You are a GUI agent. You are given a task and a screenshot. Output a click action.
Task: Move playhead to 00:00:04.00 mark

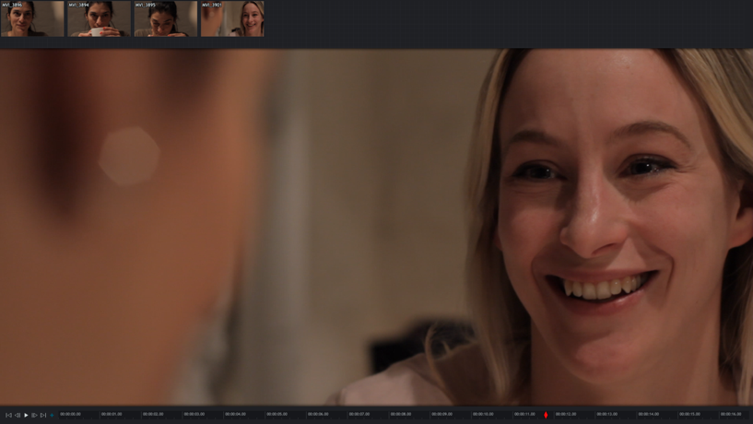235,415
